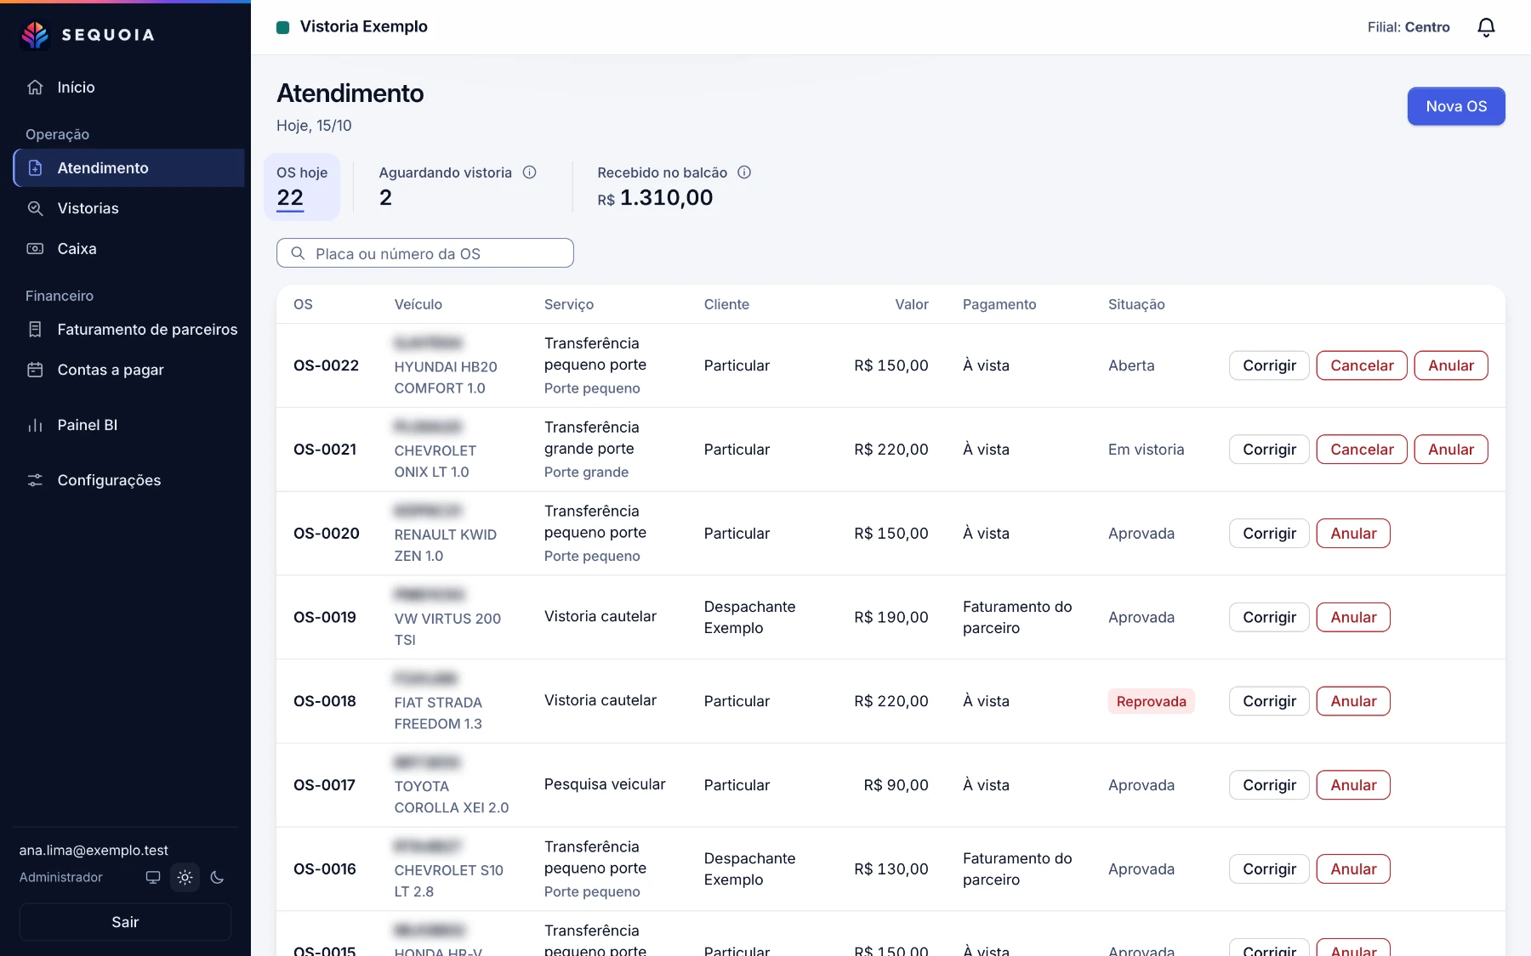Click Anular for OS-0021
The width and height of the screenshot is (1531, 956).
click(1451, 450)
